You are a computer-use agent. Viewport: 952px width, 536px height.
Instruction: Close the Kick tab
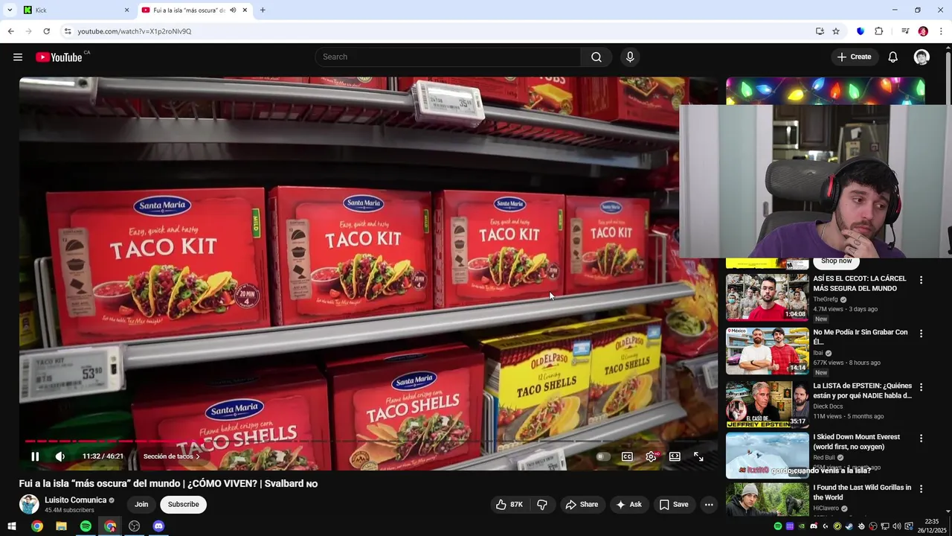[126, 10]
